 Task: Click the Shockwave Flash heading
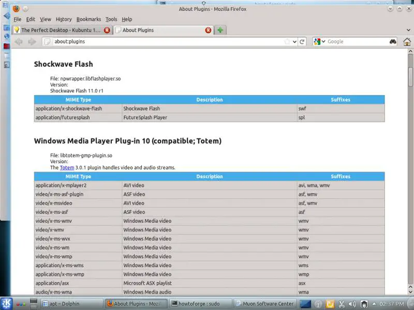63,64
